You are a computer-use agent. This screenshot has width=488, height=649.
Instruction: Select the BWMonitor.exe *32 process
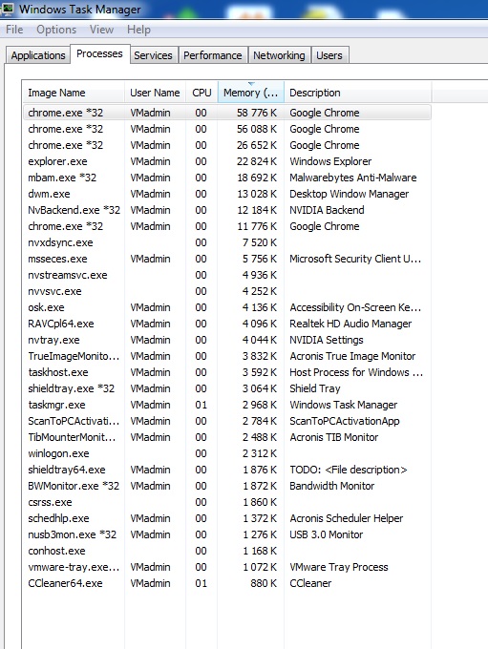[x=227, y=486]
